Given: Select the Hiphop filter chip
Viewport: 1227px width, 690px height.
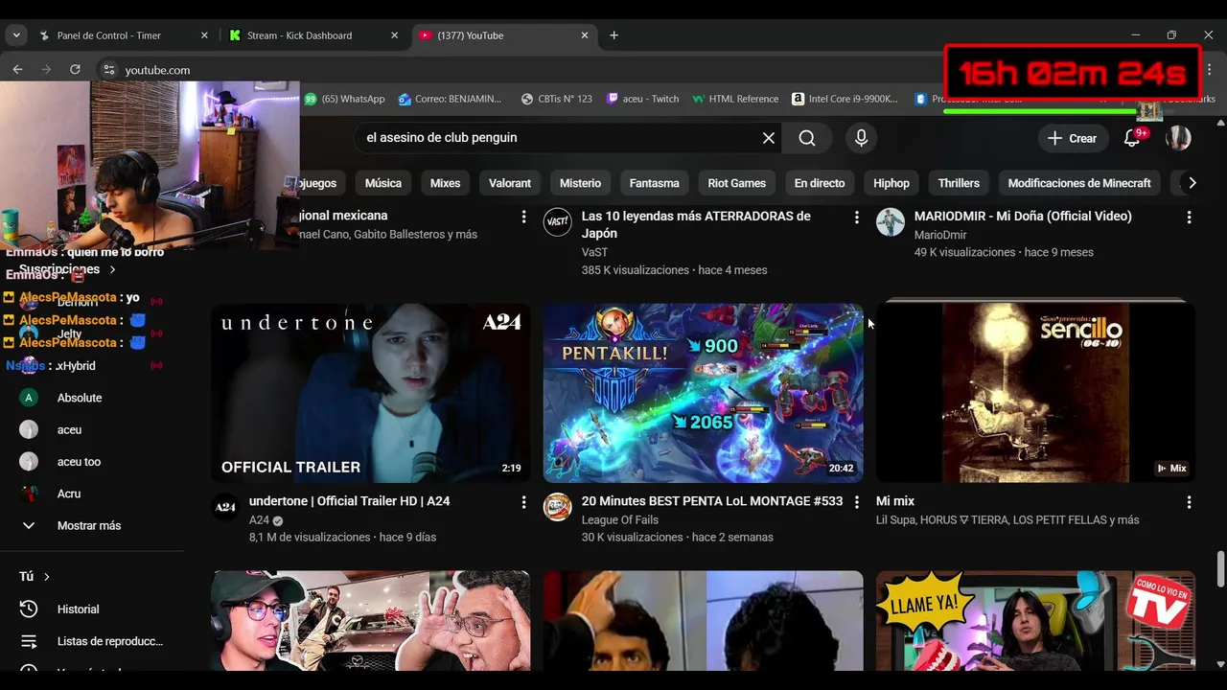Looking at the screenshot, I should (x=891, y=183).
